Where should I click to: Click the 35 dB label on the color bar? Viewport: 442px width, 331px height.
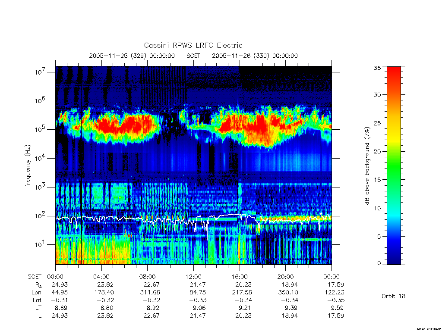pos(377,68)
